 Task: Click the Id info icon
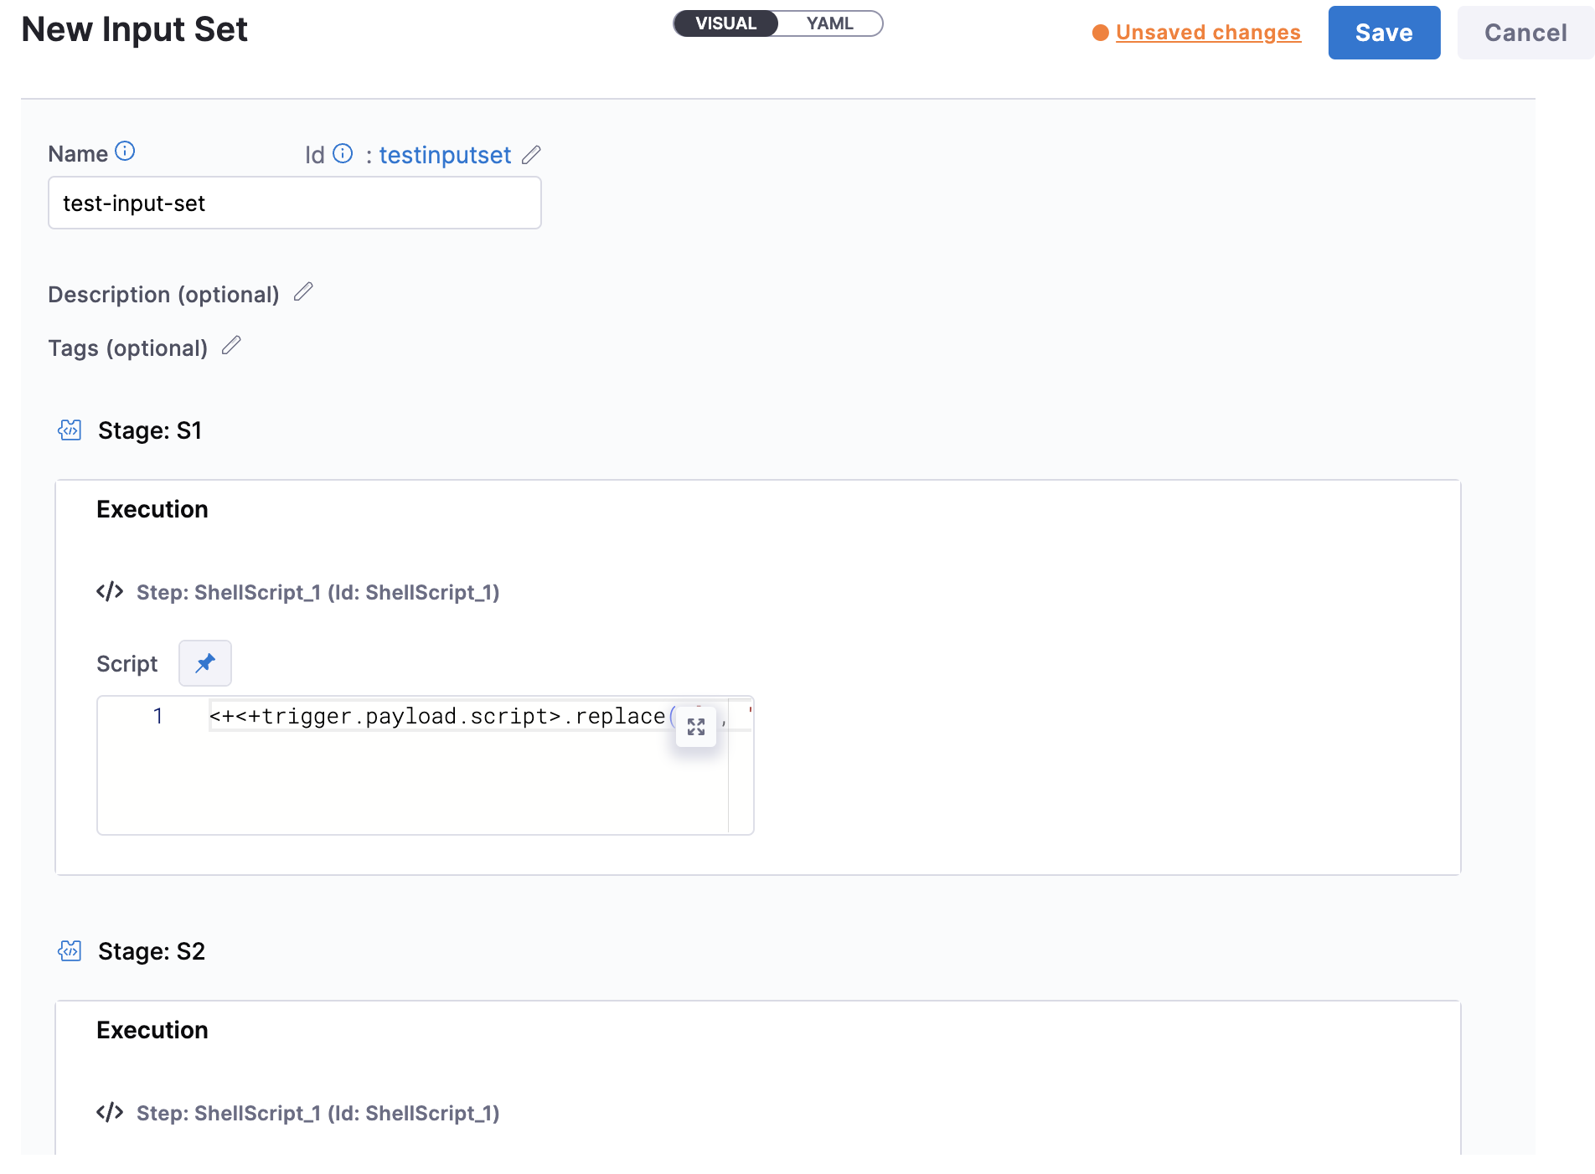click(343, 153)
